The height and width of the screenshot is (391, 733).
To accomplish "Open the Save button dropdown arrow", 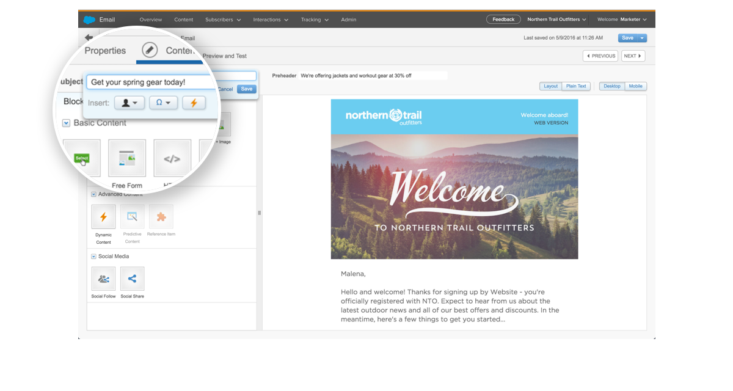I will point(641,38).
